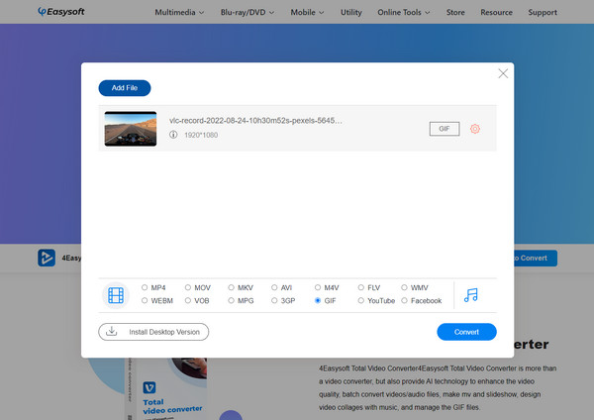The image size is (594, 420).
Task: Click the GIF format label box
Action: click(x=445, y=129)
